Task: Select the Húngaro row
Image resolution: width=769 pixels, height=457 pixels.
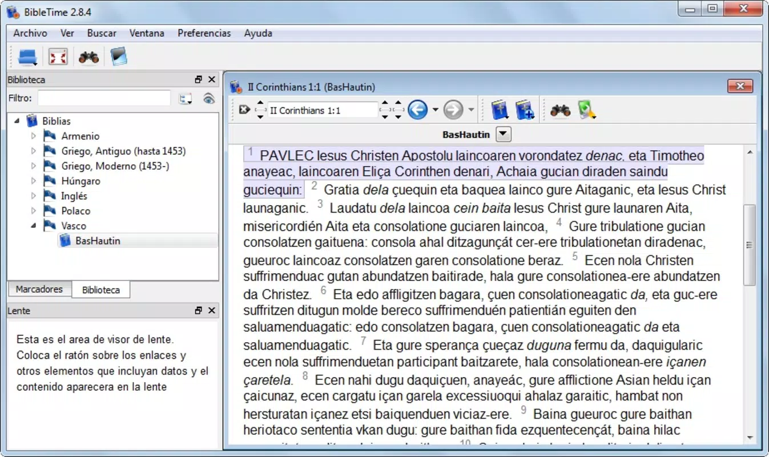Action: tap(80, 181)
